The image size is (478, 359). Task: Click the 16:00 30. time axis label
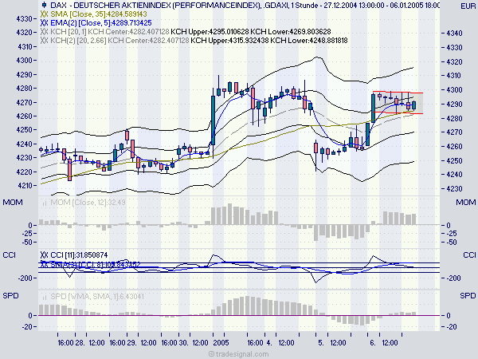pyautogui.click(x=174, y=342)
